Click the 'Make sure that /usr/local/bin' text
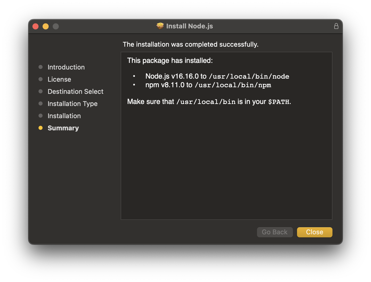The width and height of the screenshot is (371, 282). tap(181, 102)
